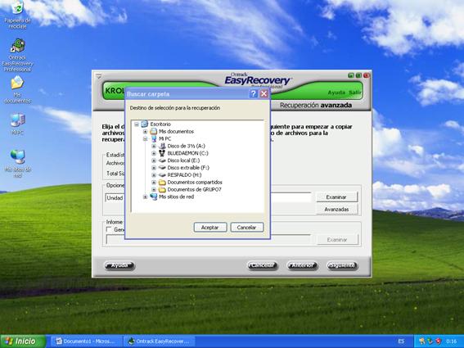Screen dimensions: 464x348
Task: Switch to Ontrack EasyRecovery taskbar item
Action: click(x=159, y=341)
